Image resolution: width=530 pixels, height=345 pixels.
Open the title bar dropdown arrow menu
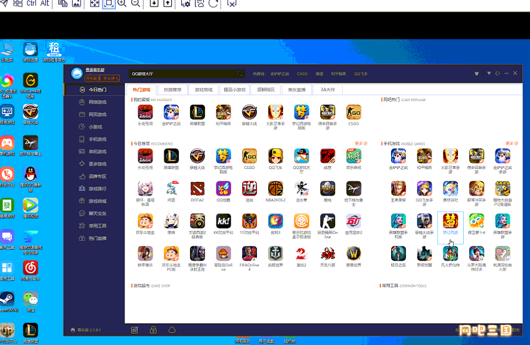(x=489, y=73)
